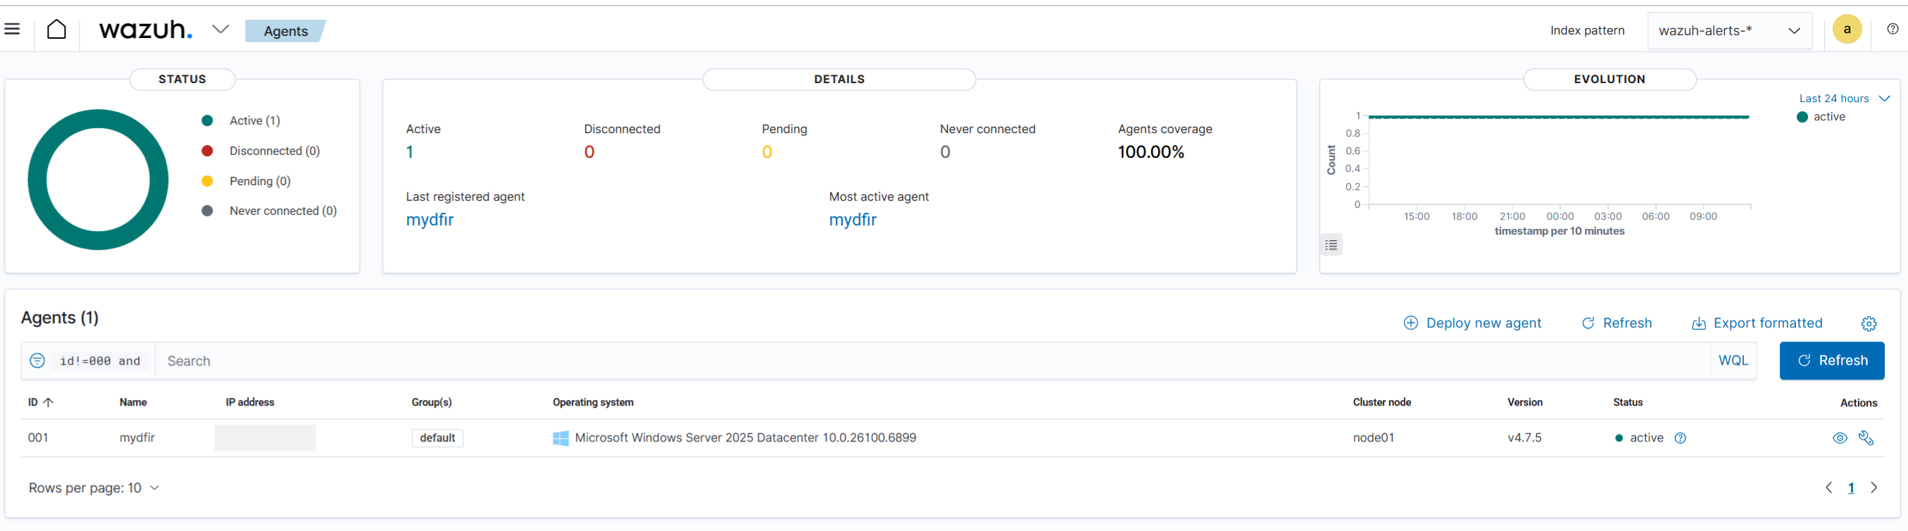This screenshot has height=531, width=1908.
Task: Sort by Name column header
Action: 133,402
